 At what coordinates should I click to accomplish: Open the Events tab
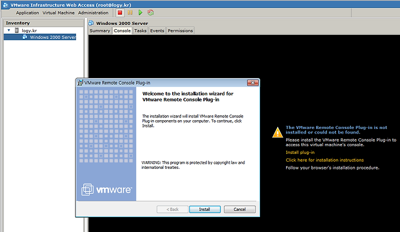click(157, 30)
